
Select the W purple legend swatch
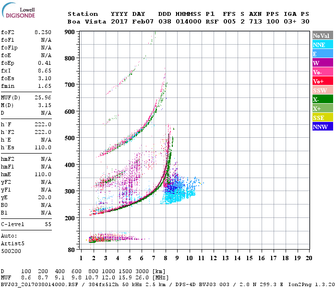(x=323, y=63)
